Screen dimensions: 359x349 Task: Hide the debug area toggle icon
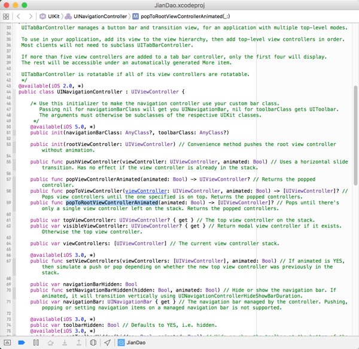coord(7,342)
